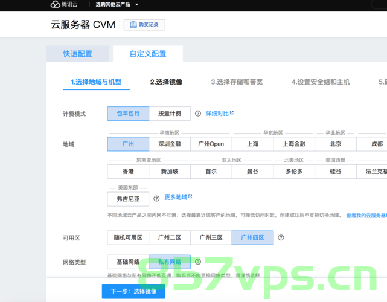Switch to 自定义配置 tab
This screenshot has height=302, width=387.
(148, 54)
